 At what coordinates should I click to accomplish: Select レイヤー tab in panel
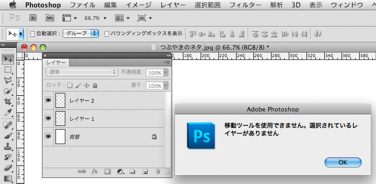[x=56, y=63]
